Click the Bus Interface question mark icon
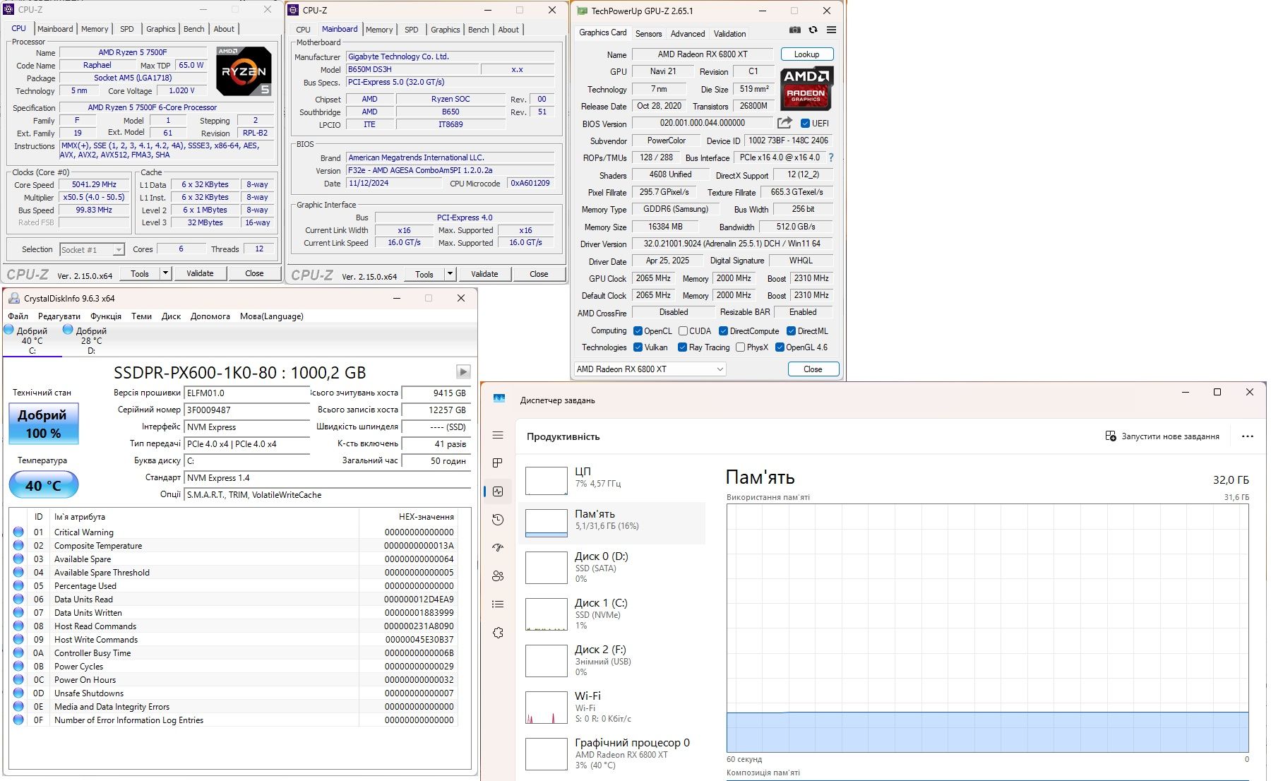The image size is (1271, 781). coord(831,157)
